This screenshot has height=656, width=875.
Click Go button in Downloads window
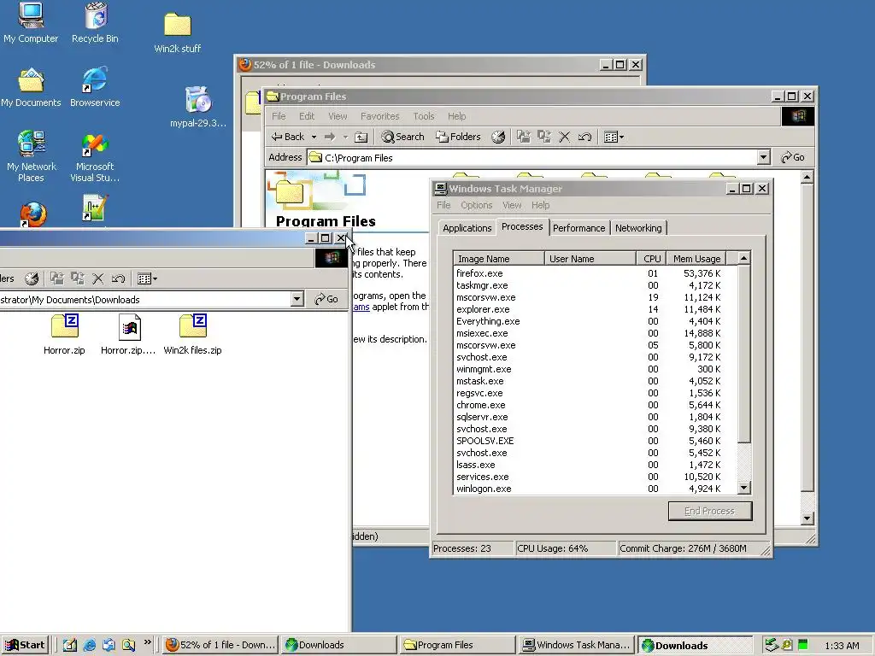(x=326, y=300)
